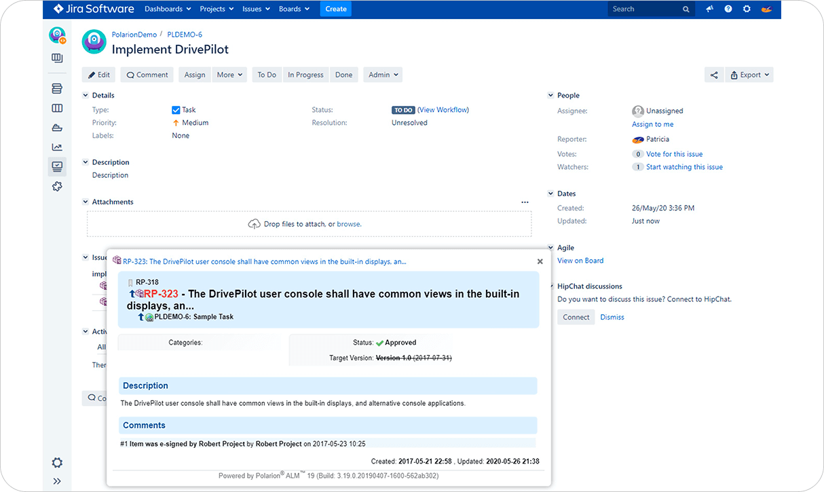
Task: Click the Connect to HipChat button
Action: click(576, 317)
